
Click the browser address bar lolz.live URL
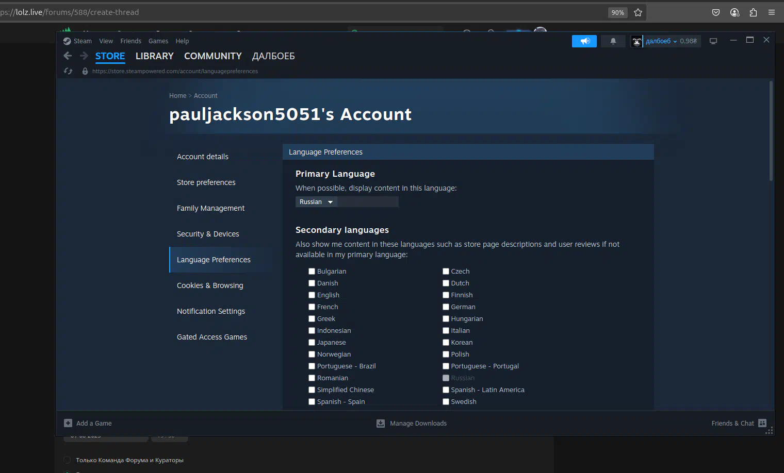70,12
